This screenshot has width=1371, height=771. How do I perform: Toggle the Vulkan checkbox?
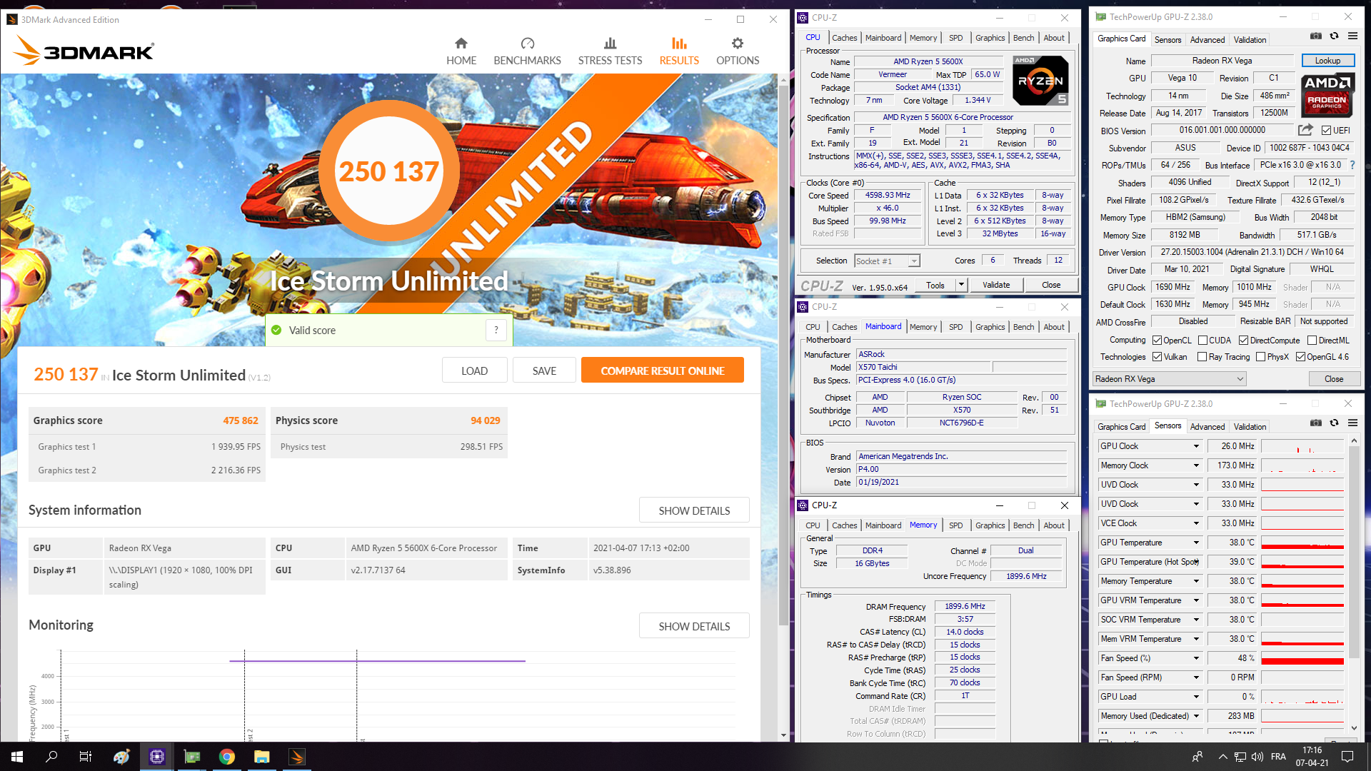1157,357
